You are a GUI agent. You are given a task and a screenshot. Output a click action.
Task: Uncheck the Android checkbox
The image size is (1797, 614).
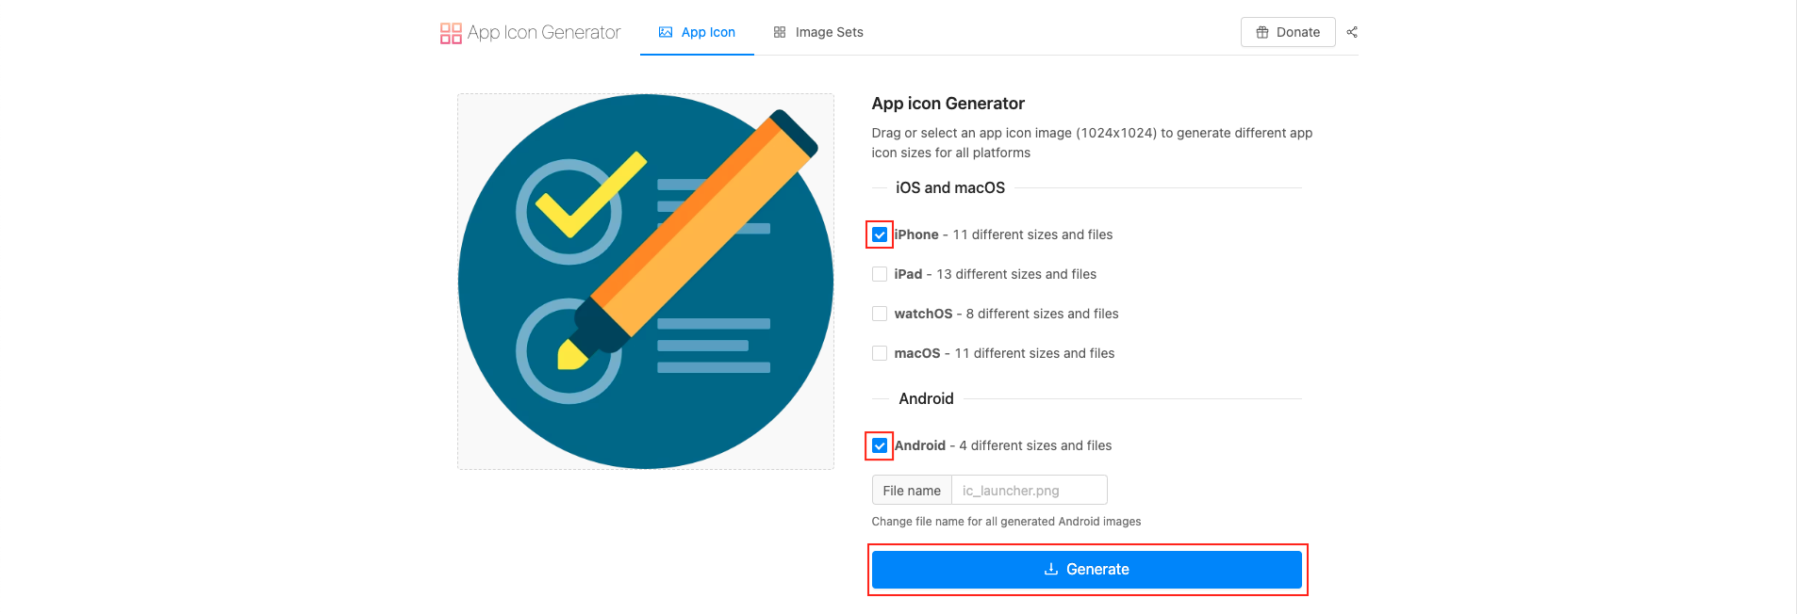tap(880, 445)
